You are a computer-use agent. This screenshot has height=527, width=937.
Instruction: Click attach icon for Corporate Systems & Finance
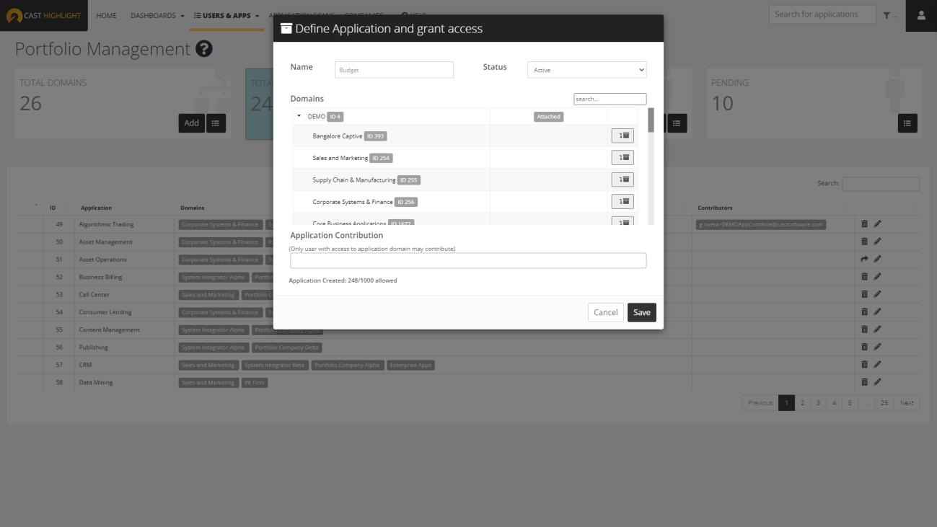click(x=622, y=201)
